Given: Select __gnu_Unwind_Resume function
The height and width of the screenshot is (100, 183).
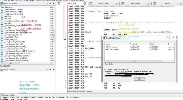Looking at the screenshot, I should click(13, 35).
